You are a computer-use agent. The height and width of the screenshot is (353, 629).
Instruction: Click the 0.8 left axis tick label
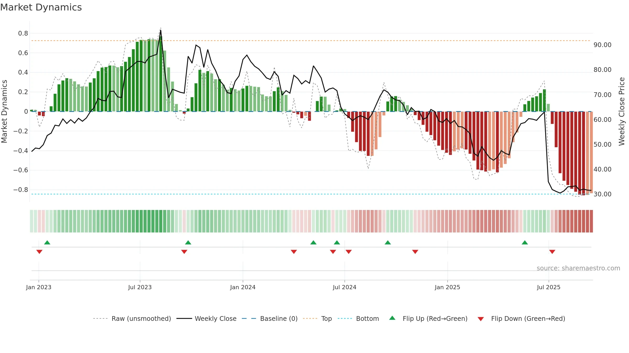(x=23, y=33)
